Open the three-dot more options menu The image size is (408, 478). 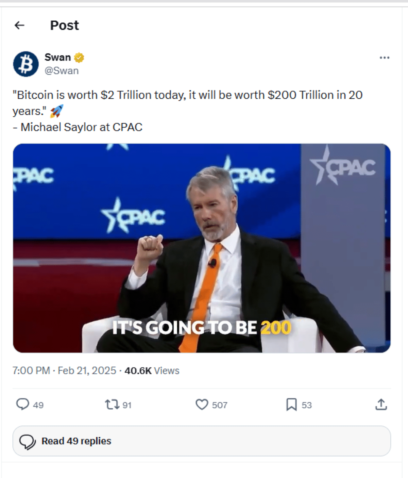(384, 57)
